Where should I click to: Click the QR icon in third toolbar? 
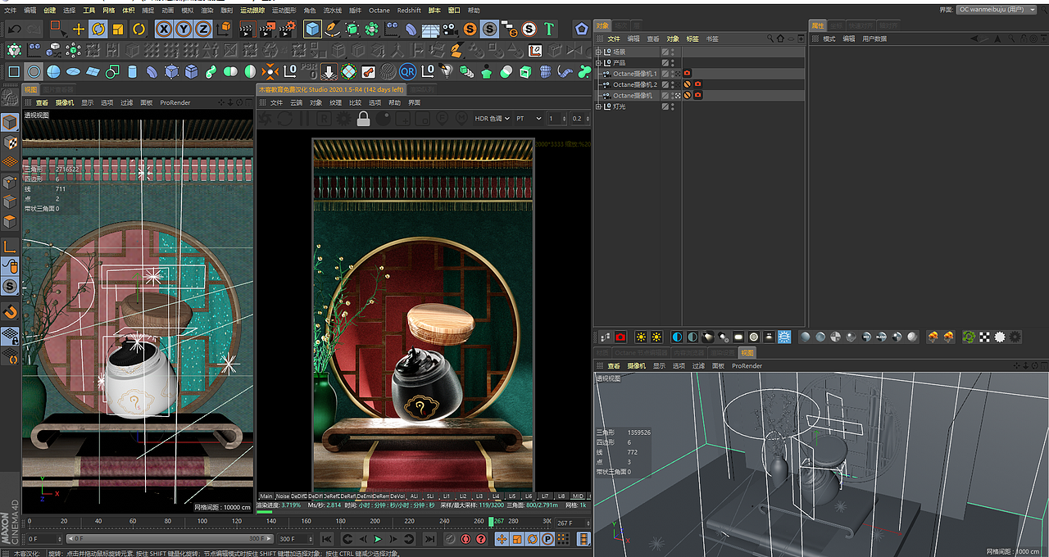[407, 71]
